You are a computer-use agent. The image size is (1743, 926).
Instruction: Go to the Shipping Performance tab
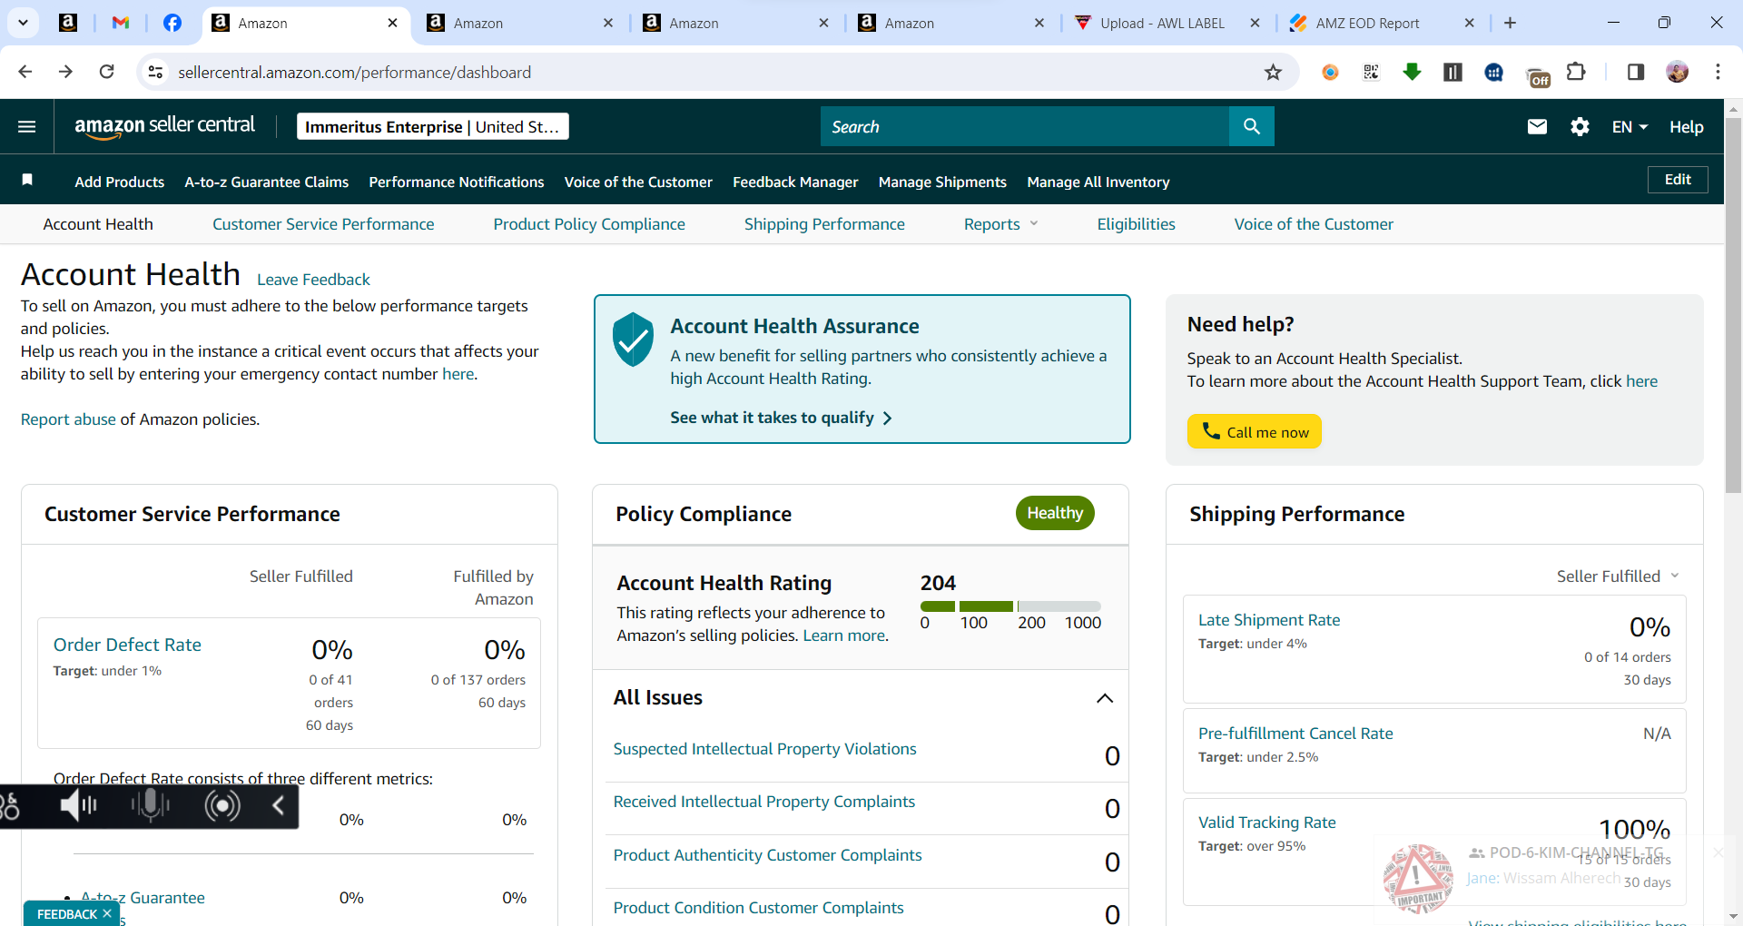pyautogui.click(x=824, y=224)
